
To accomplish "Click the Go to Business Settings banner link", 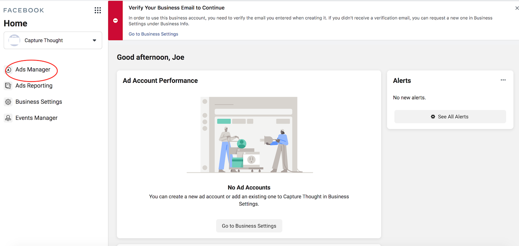I will (153, 34).
